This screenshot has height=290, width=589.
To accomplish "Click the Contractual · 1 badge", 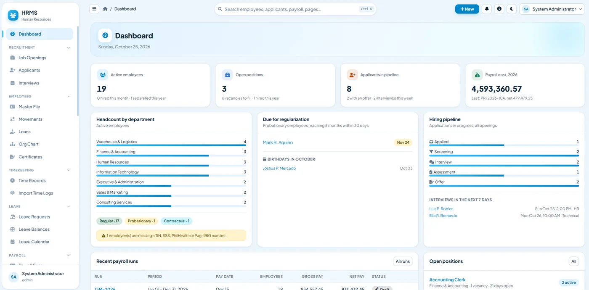I will [x=176, y=221].
